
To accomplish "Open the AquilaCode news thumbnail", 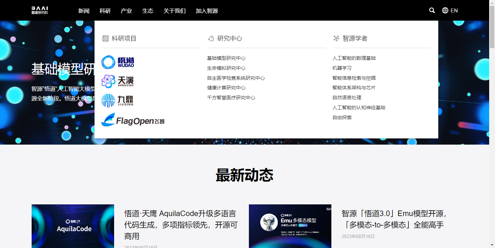I will click(x=73, y=226).
